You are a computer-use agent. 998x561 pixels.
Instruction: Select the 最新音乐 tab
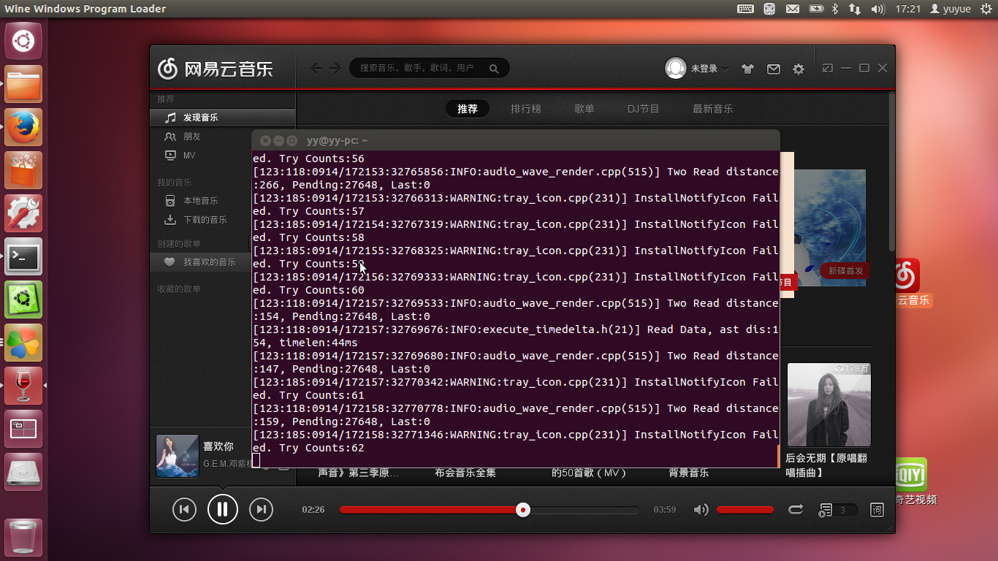pos(712,109)
